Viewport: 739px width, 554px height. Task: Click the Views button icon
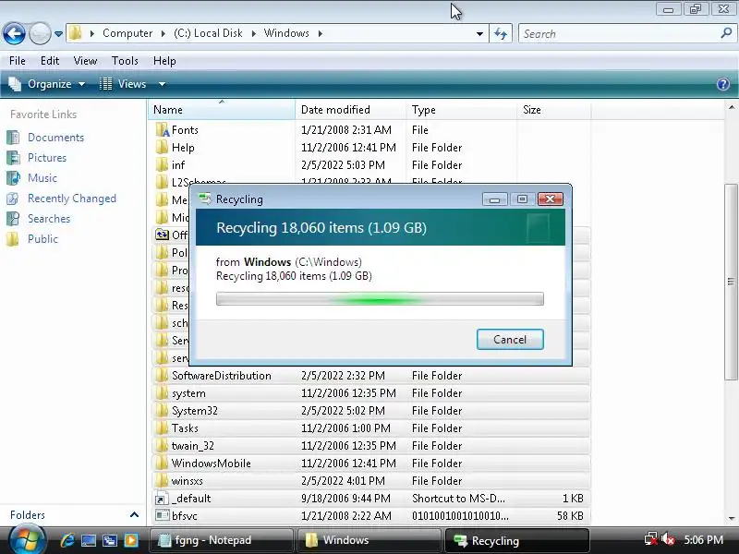click(x=105, y=84)
